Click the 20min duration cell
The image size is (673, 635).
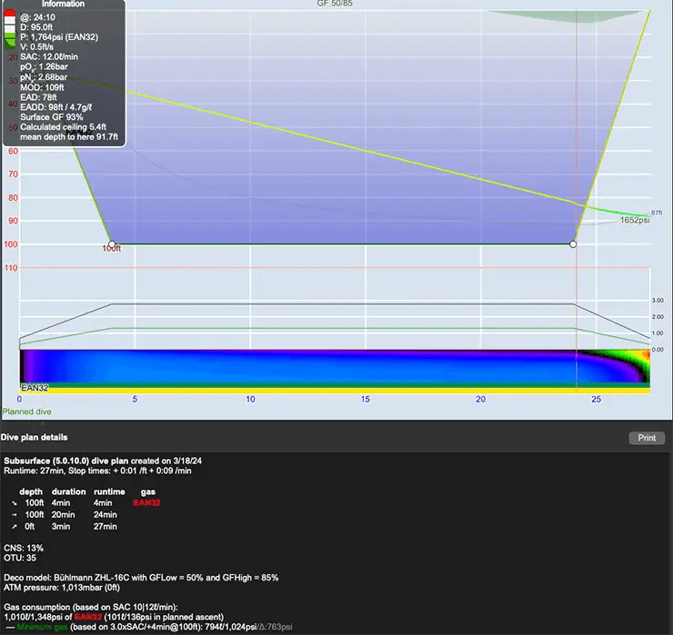click(63, 514)
